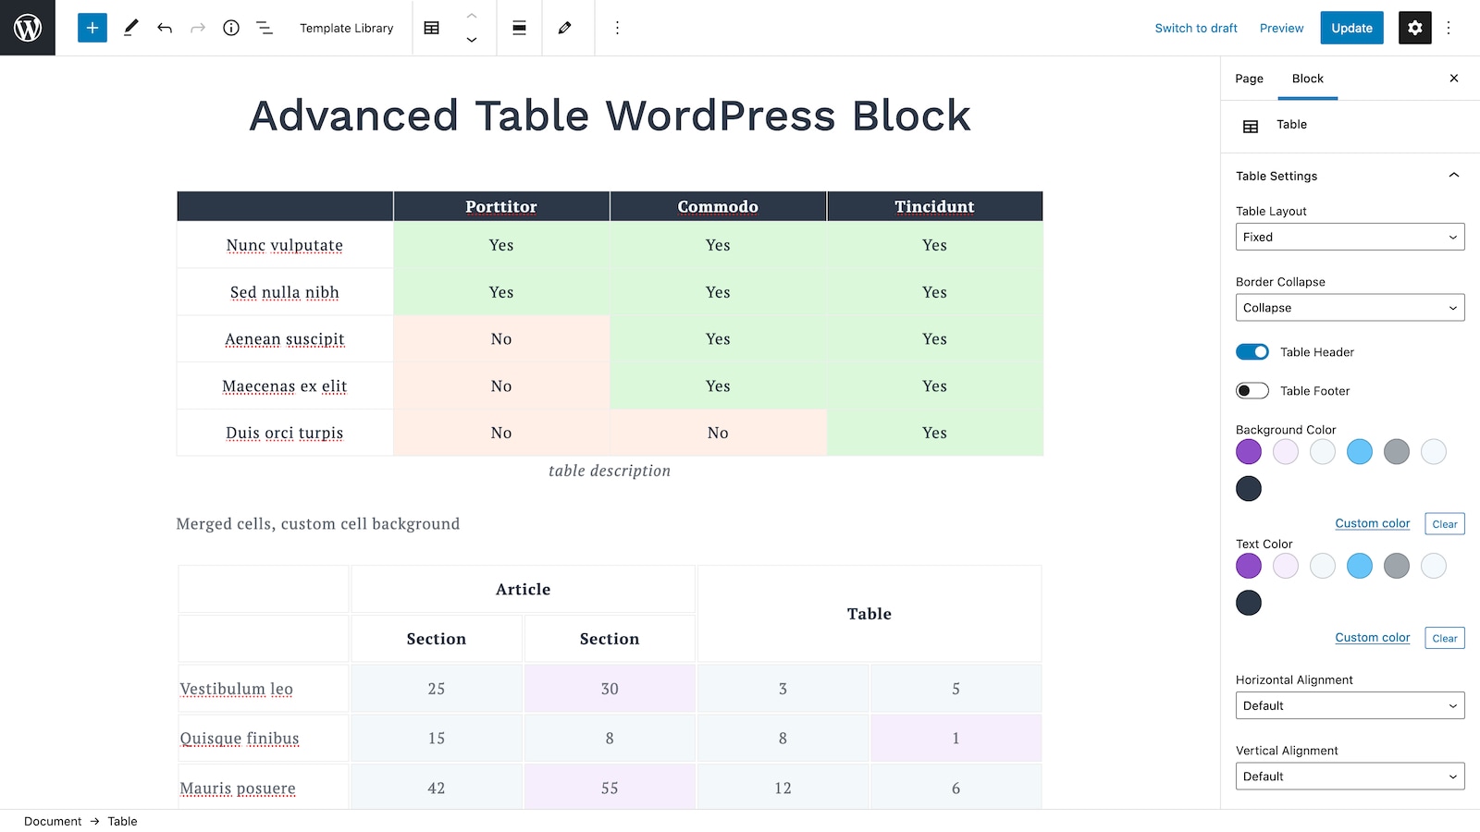Click Document in the breadcrumb
The height and width of the screenshot is (832, 1480).
click(53, 821)
